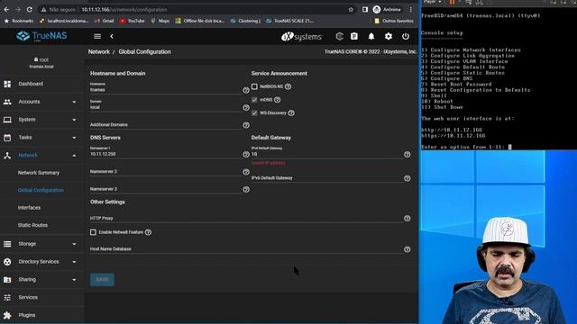Show help for IPv4 Default Gateway

tap(407, 155)
